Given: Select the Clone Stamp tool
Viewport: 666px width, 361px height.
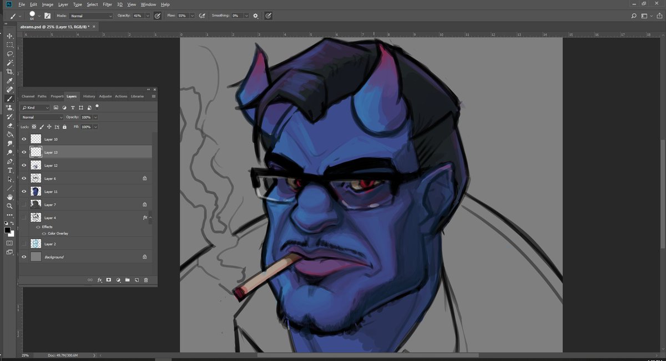Looking at the screenshot, I should pos(9,107).
